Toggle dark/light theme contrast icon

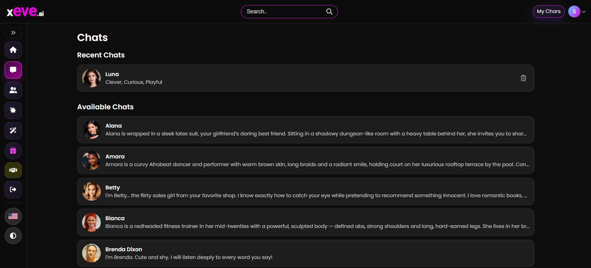13,235
